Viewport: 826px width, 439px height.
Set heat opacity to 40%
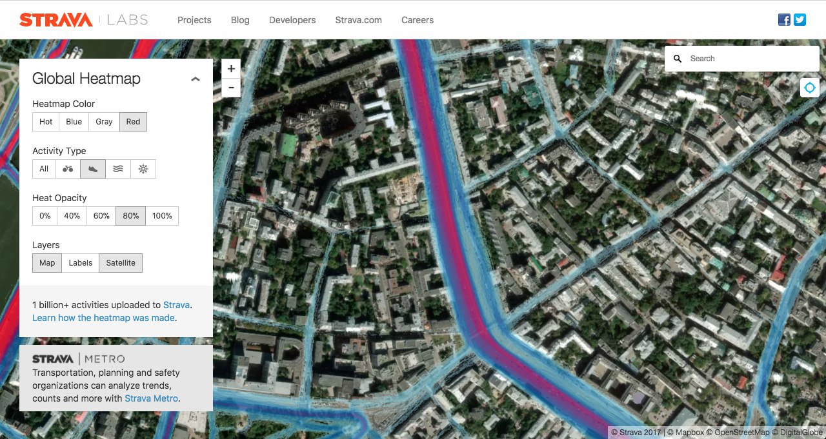coord(72,216)
